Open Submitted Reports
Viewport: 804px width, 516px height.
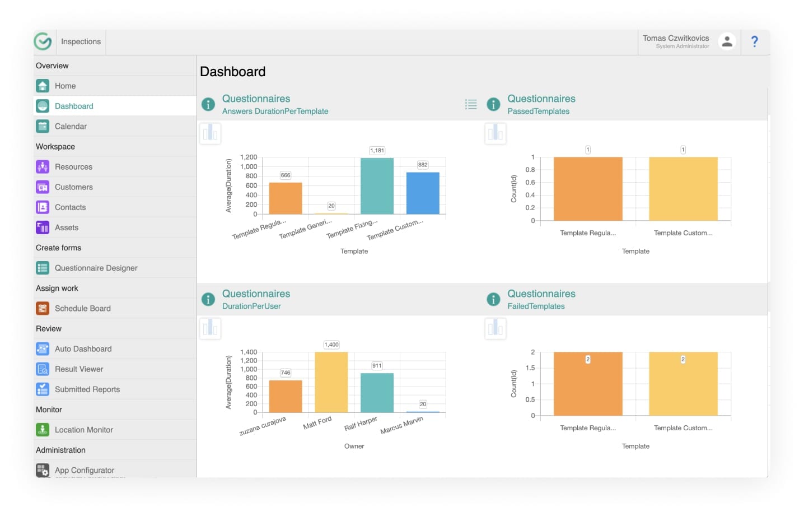pyautogui.click(x=115, y=389)
